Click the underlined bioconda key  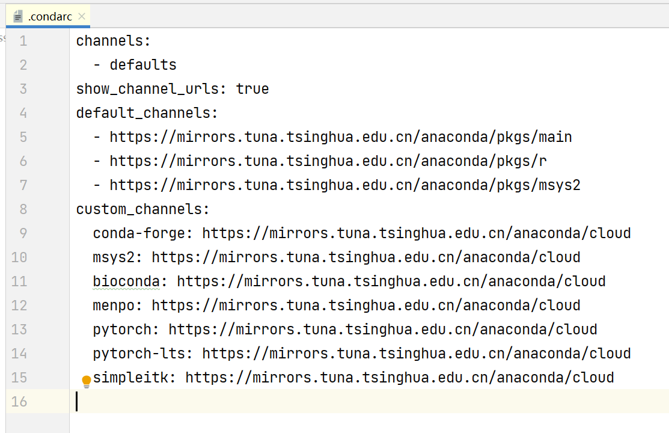(x=126, y=281)
